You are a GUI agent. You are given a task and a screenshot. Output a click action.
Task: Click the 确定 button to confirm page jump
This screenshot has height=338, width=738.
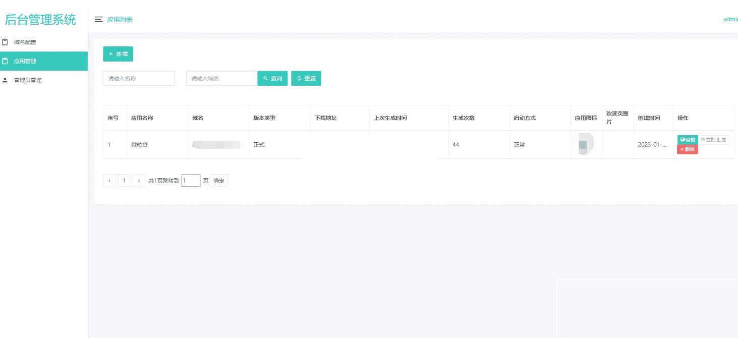pyautogui.click(x=219, y=181)
